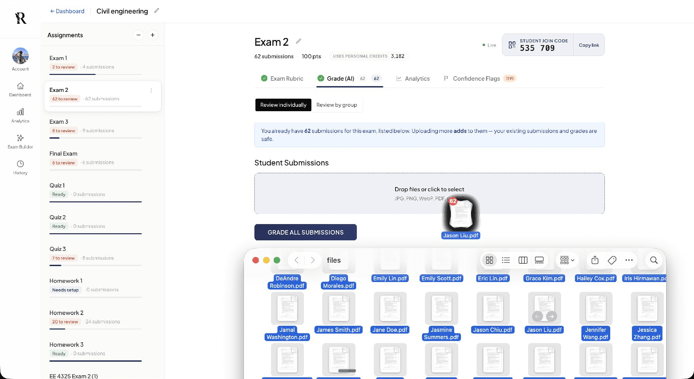Open Exam 2 three-dot options menu
Image resolution: width=694 pixels, height=379 pixels.
click(151, 91)
